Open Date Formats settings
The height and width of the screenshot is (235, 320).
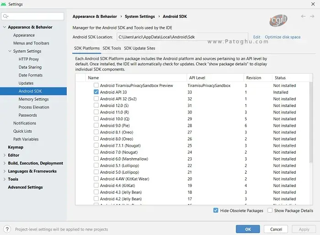pyautogui.click(x=31, y=75)
